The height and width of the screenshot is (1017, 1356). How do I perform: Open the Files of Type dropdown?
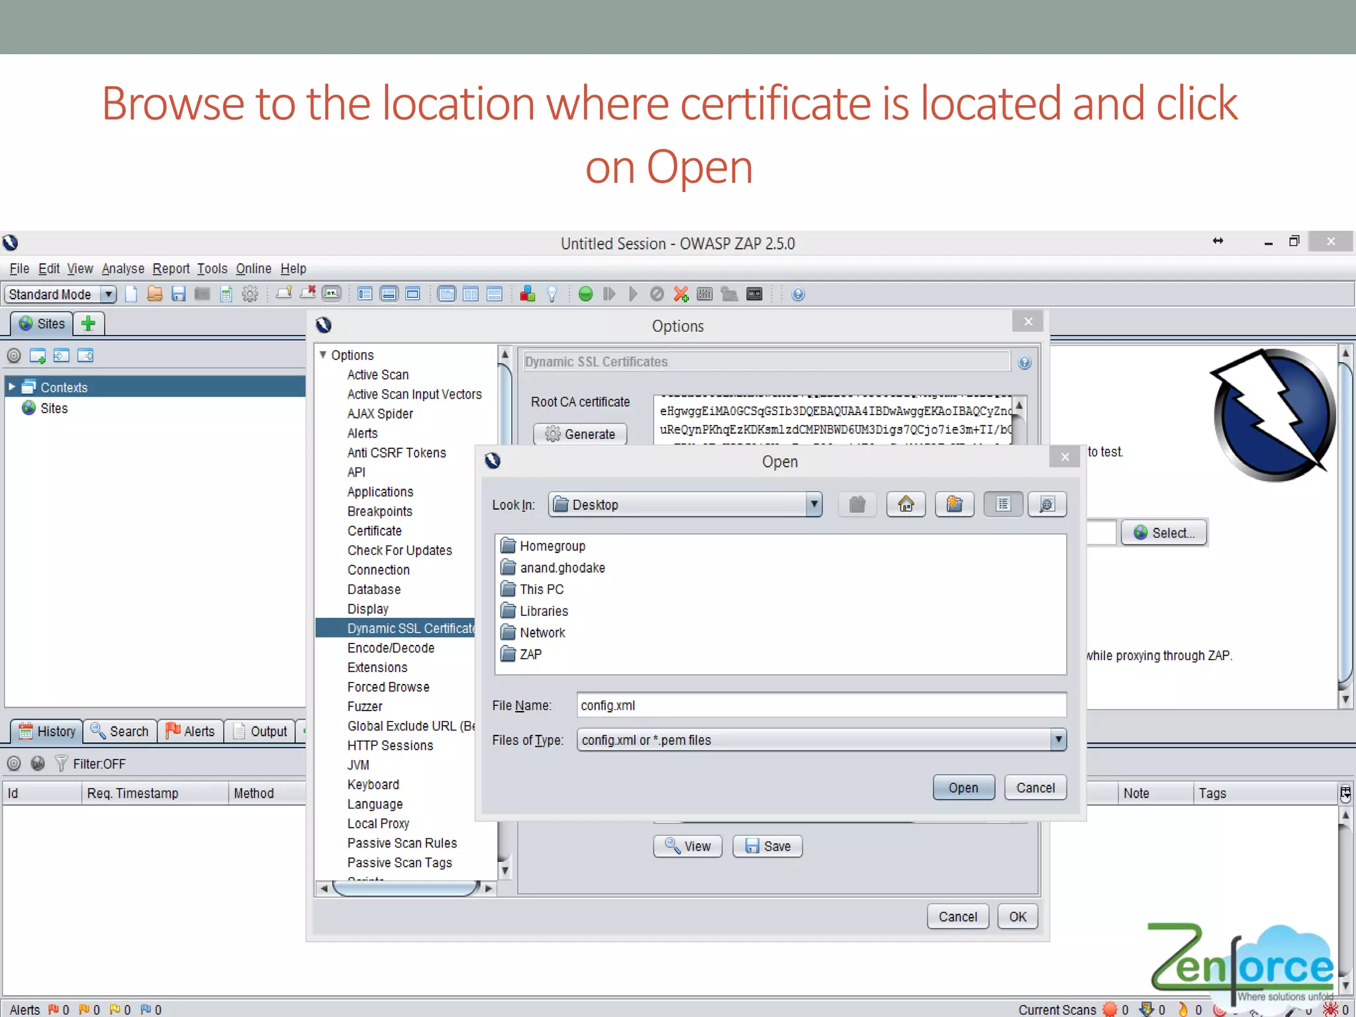click(822, 740)
